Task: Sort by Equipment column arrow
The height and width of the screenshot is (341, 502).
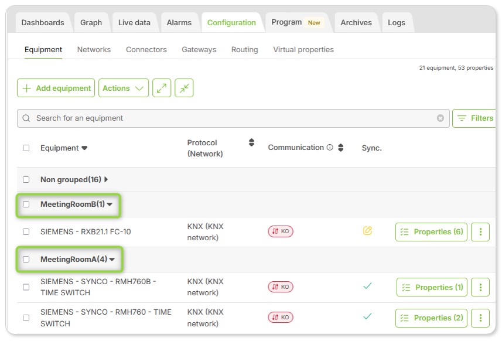Action: [84, 148]
